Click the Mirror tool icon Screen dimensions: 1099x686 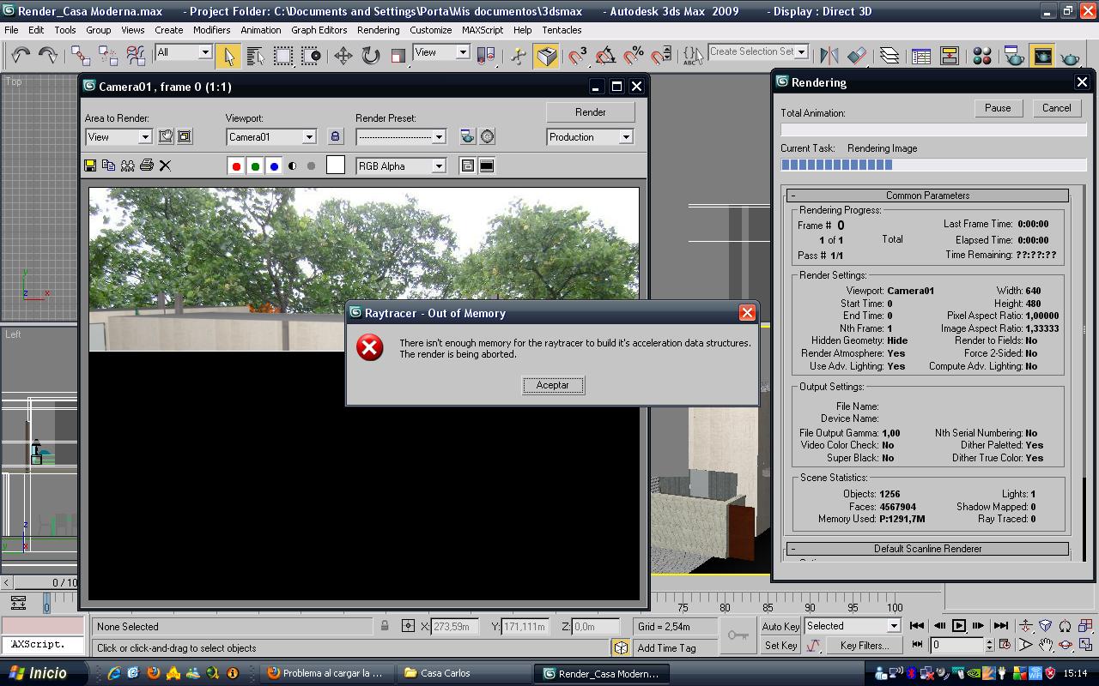click(829, 56)
